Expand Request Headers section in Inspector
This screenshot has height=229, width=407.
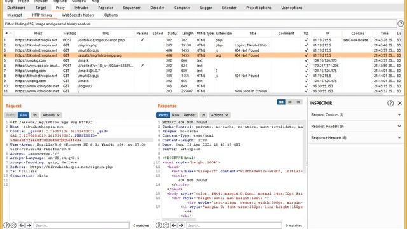pos(355,126)
